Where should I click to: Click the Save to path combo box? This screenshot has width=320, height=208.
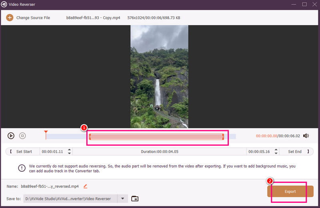(70, 198)
